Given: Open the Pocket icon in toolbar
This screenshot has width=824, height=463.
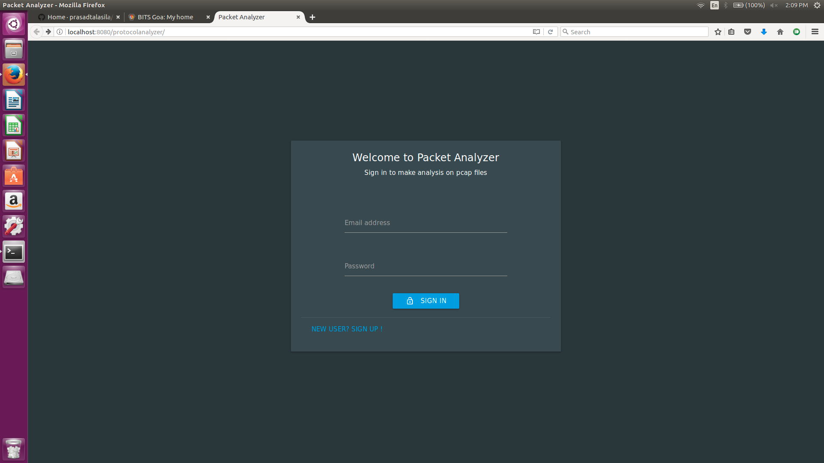Looking at the screenshot, I should pos(748,32).
